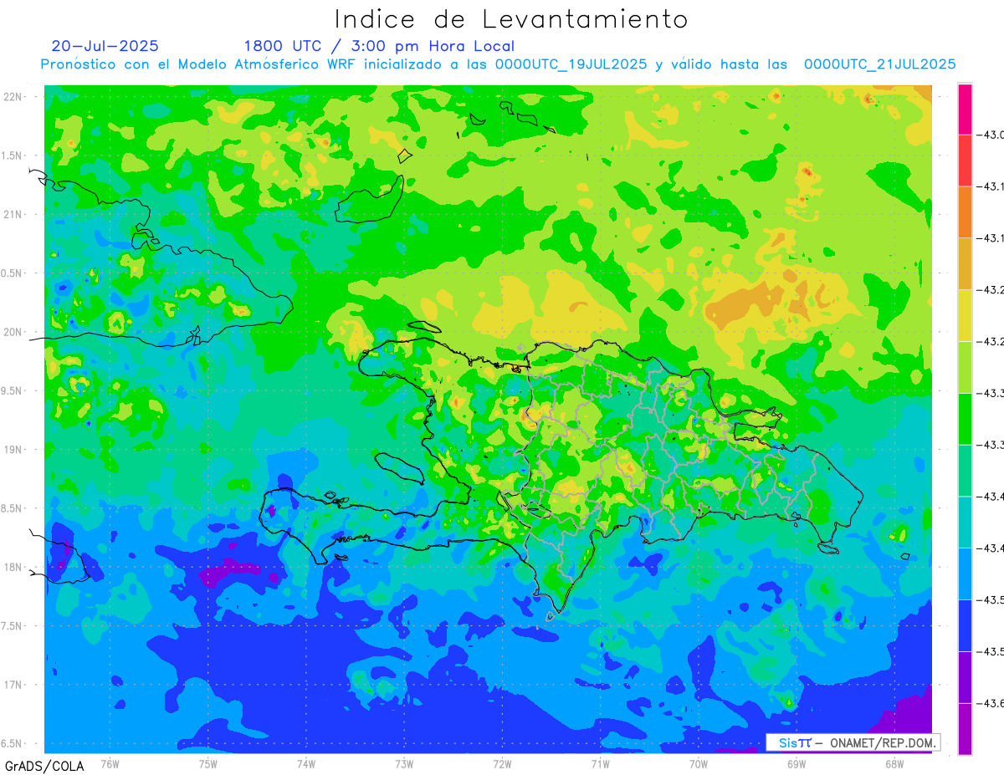
Task: Click the 68W longitude axis label
Action: (x=894, y=763)
